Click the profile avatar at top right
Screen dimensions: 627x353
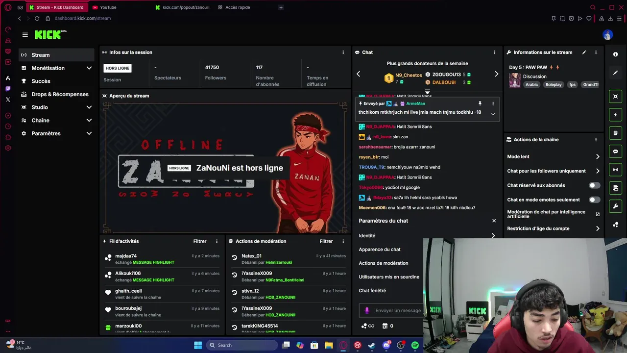click(608, 35)
